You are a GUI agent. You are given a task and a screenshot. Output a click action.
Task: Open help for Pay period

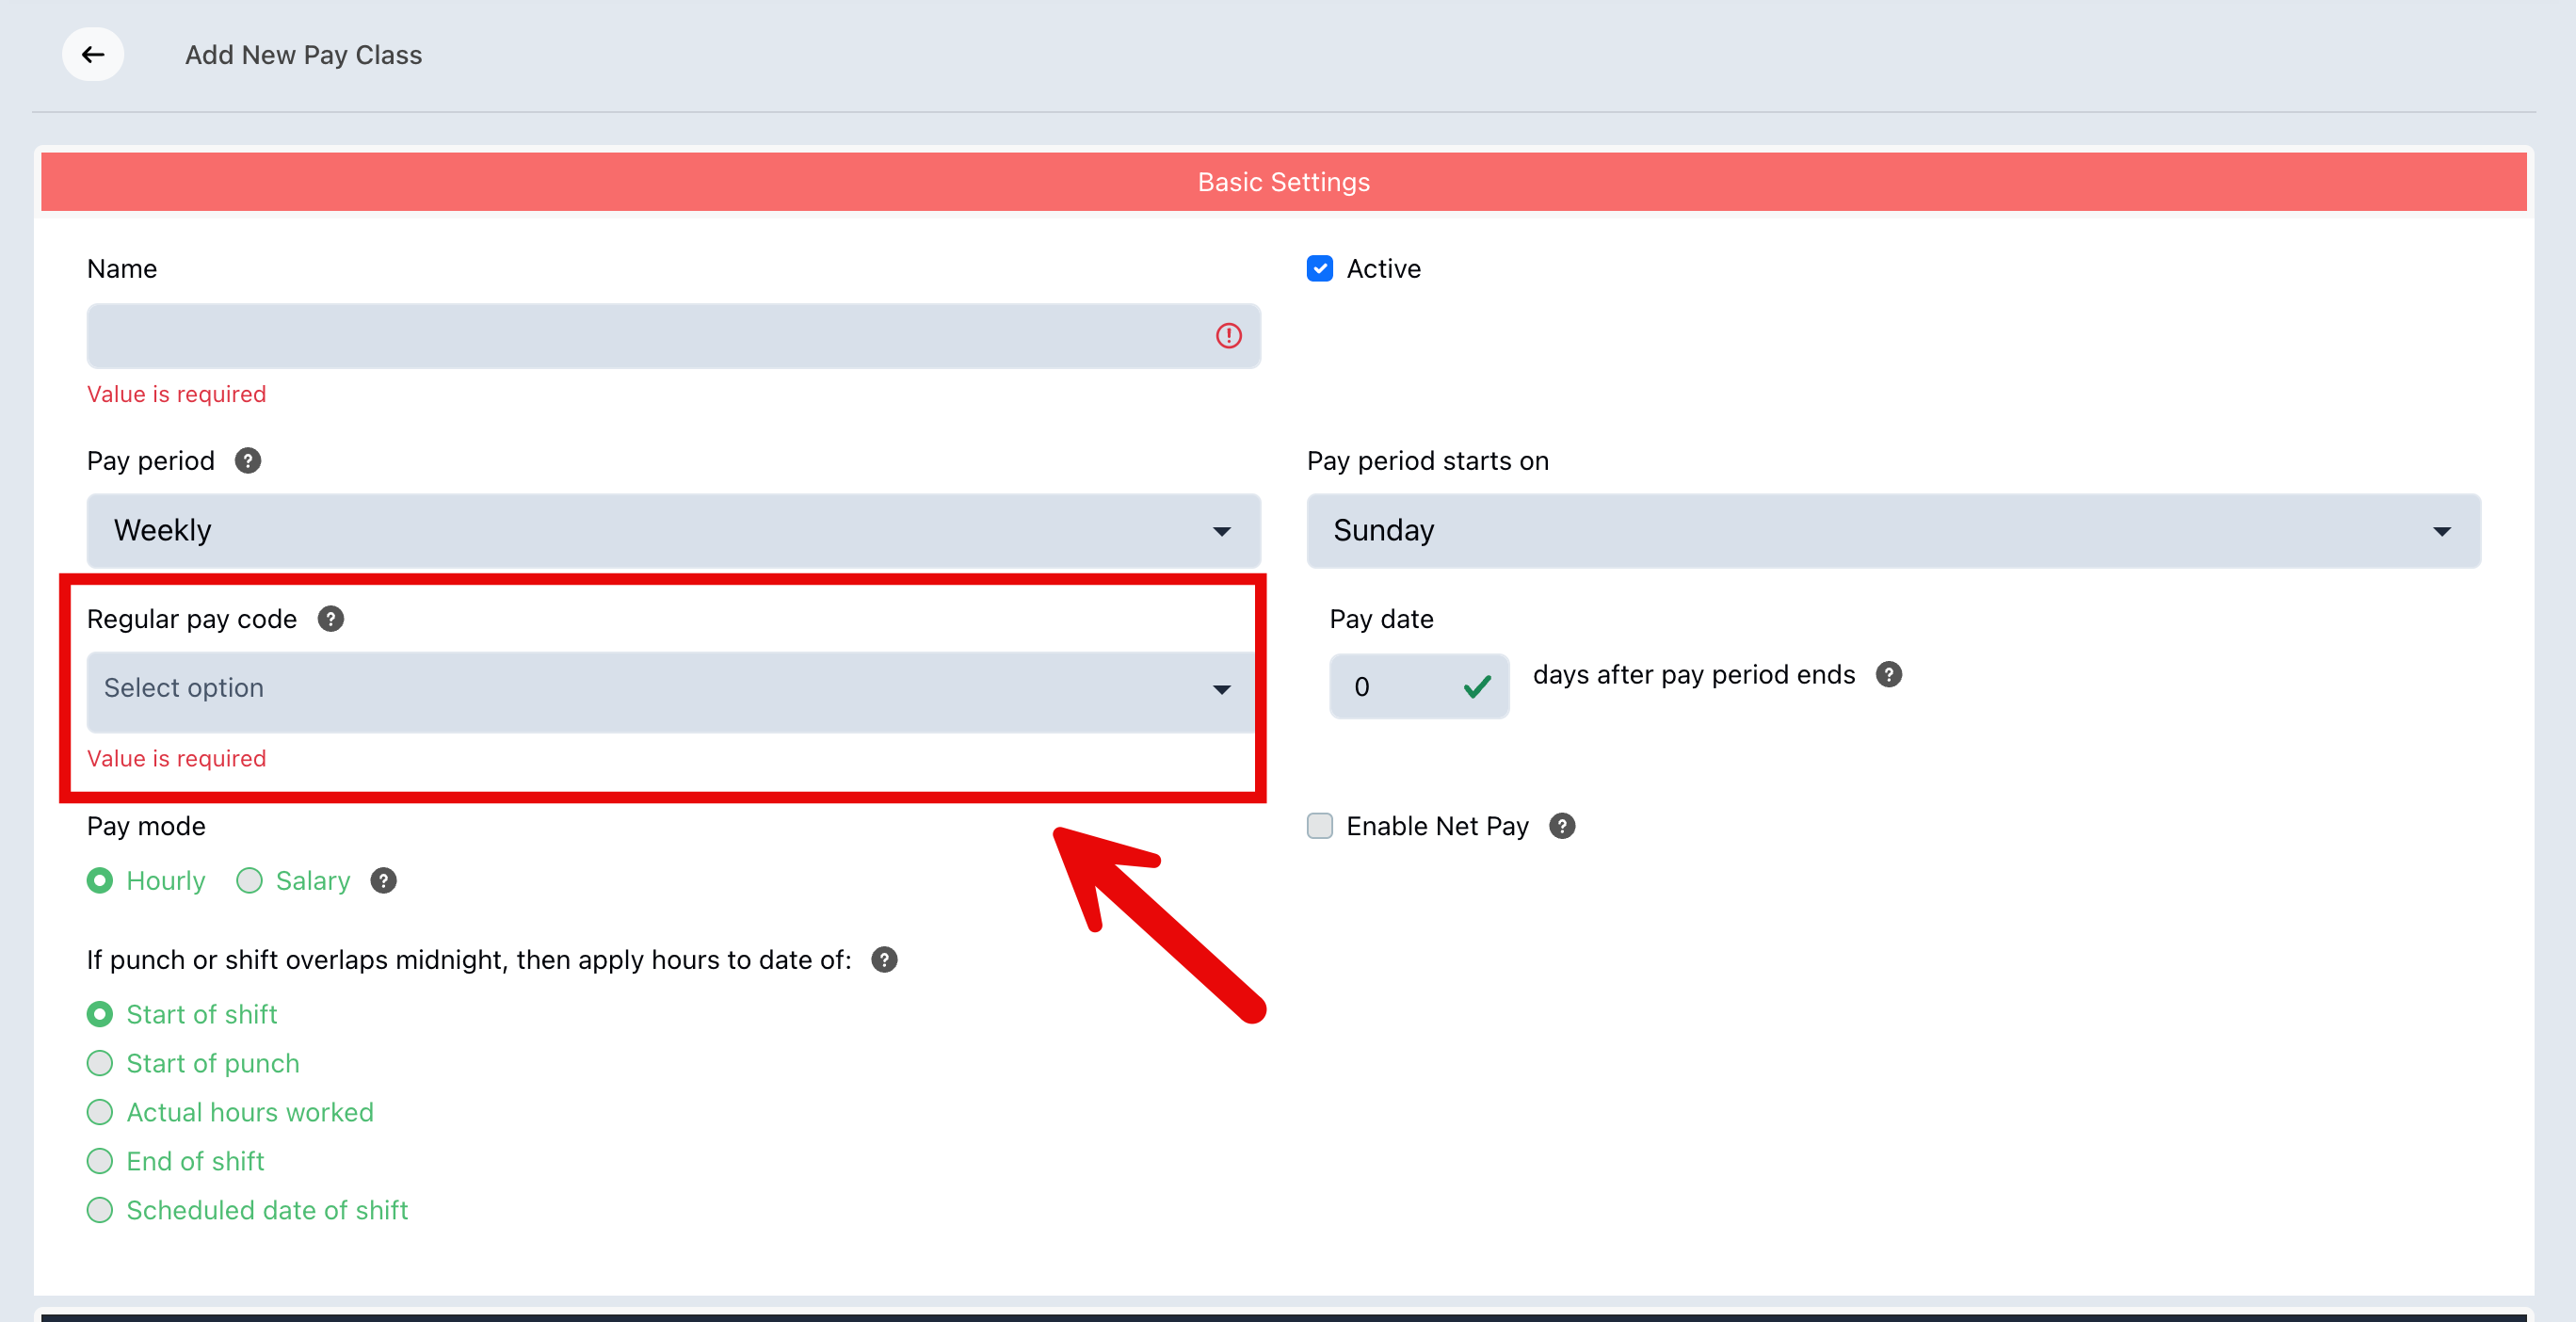point(248,461)
